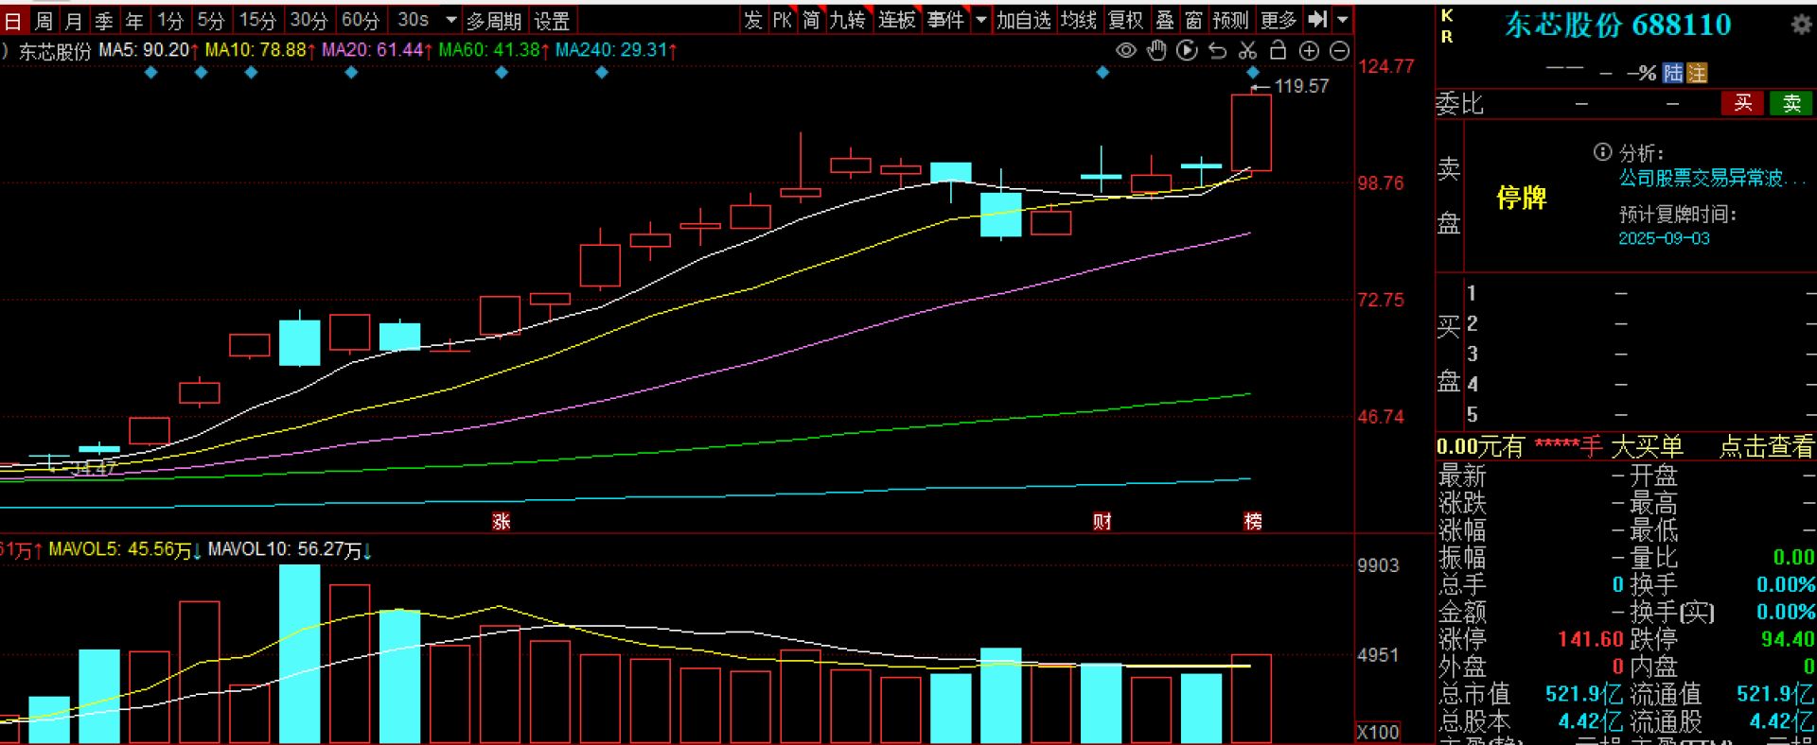Viewport: 1817px width, 745px height.
Task: Zoom out with the minus circle icon
Action: tap(1339, 51)
